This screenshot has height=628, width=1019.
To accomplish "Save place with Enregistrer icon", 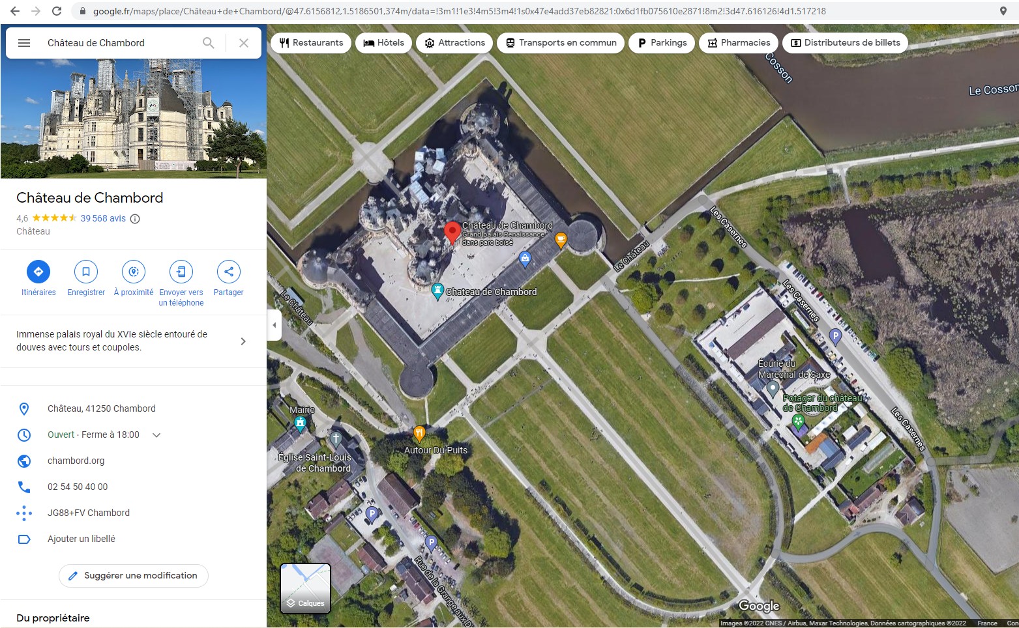I will tap(86, 272).
